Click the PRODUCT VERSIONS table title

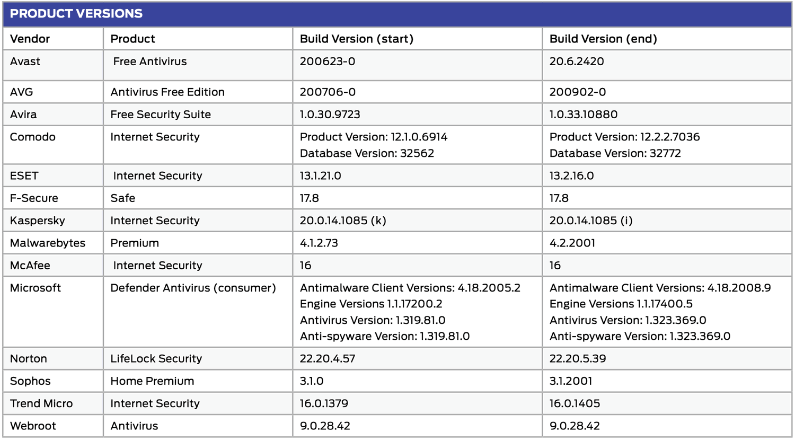click(x=76, y=14)
